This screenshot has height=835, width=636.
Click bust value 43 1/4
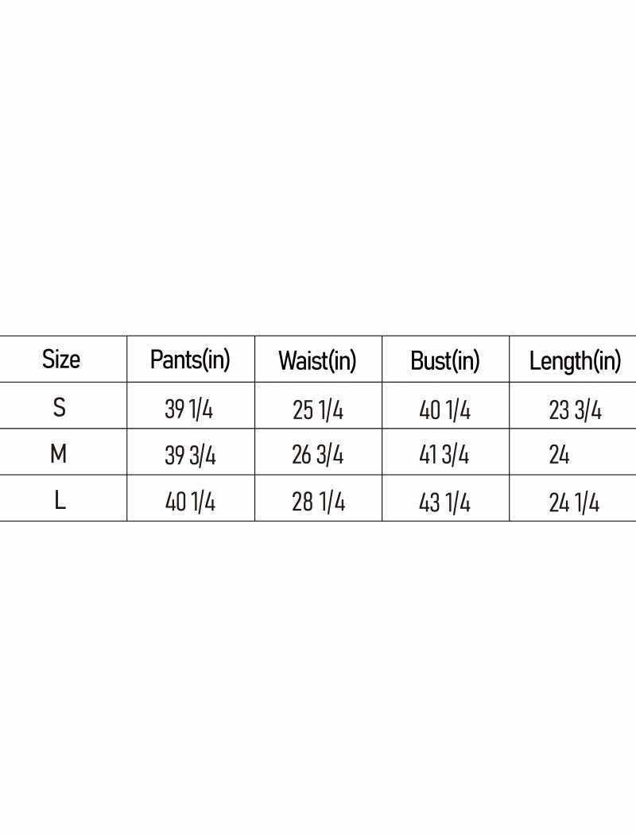tap(445, 503)
